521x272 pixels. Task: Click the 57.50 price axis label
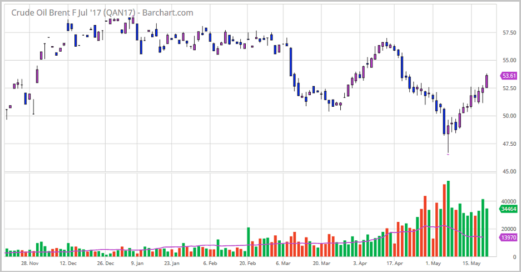point(509,33)
